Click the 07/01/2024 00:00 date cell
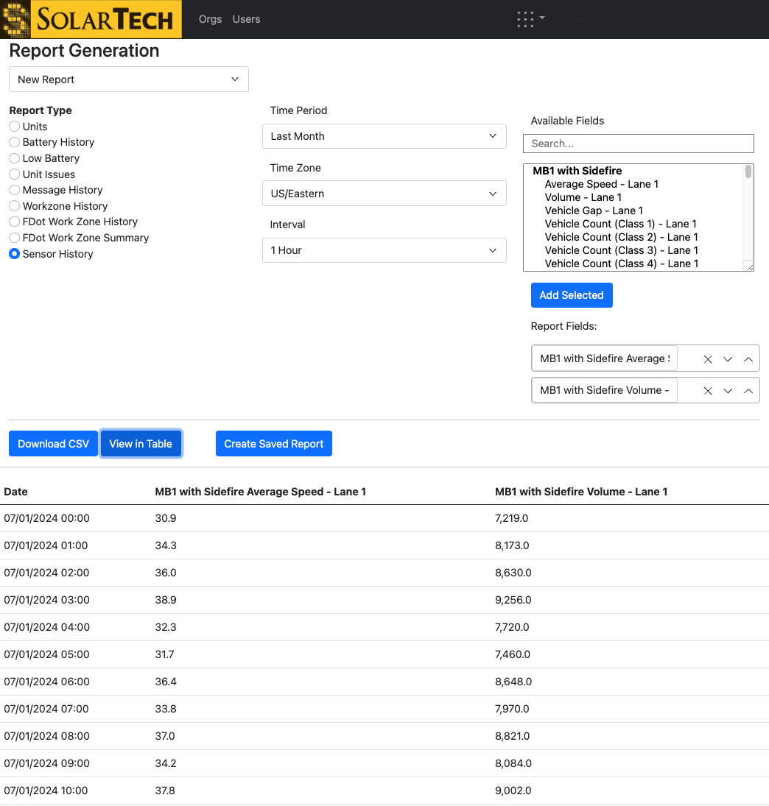 pos(47,518)
